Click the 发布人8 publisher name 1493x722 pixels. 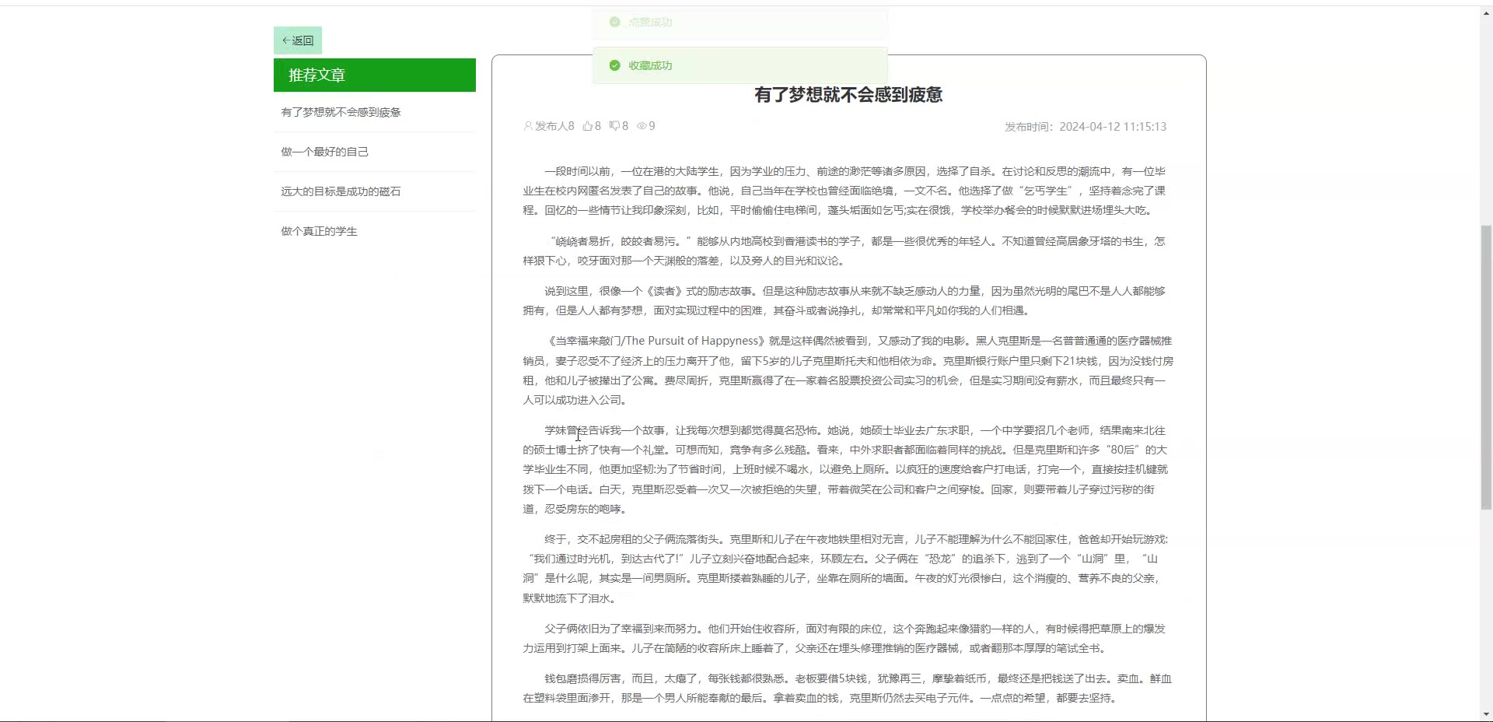pyautogui.click(x=554, y=126)
